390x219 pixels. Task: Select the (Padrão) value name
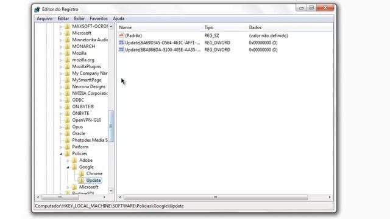133,36
